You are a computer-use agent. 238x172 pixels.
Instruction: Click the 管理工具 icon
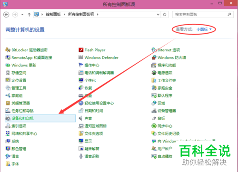(8, 88)
